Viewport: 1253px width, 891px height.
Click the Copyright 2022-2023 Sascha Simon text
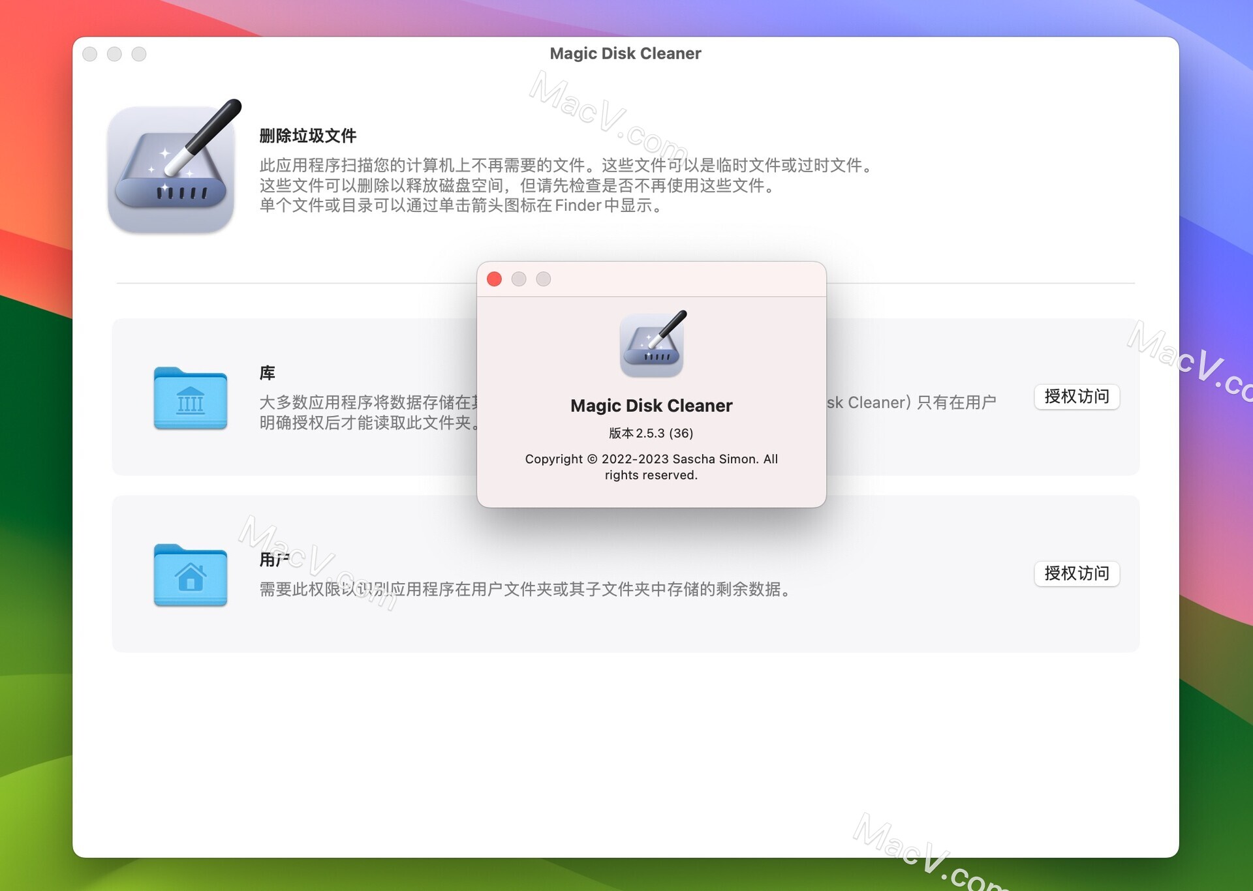(651, 467)
